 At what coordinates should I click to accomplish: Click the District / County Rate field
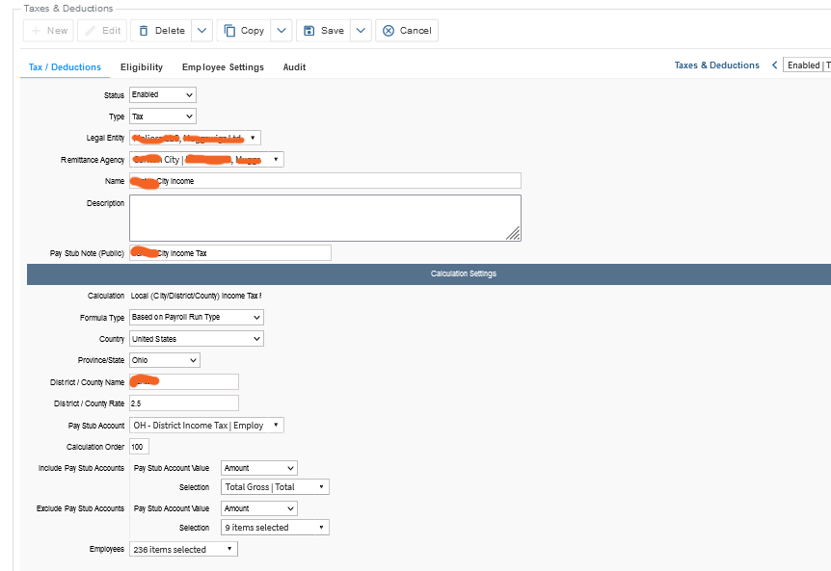184,403
